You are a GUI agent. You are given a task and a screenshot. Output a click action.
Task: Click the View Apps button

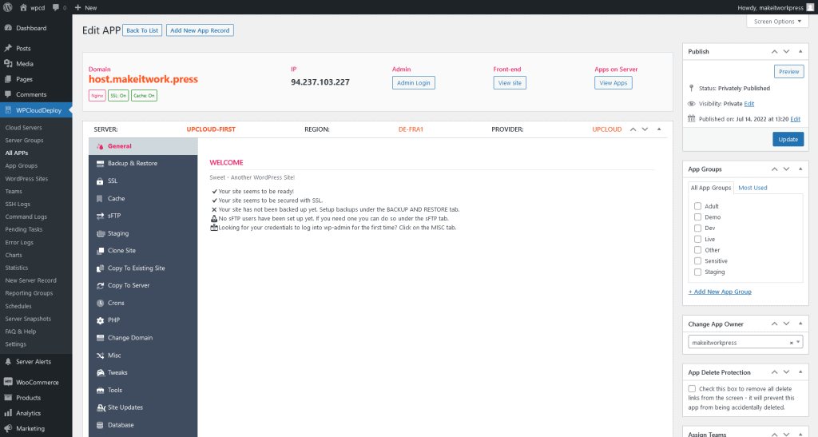(613, 82)
